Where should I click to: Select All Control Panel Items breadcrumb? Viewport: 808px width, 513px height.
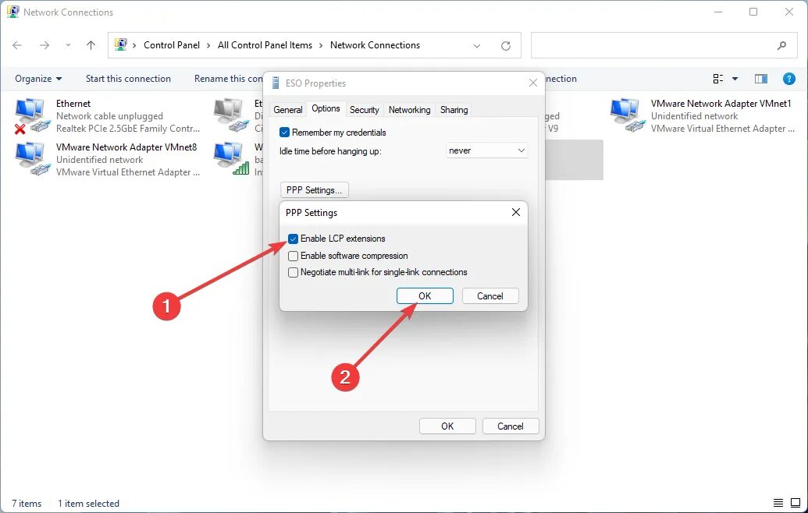click(265, 45)
